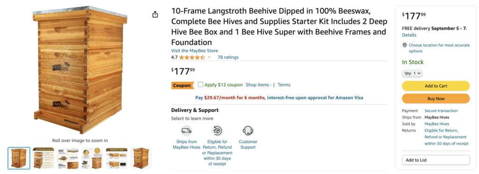Click the delivery truck icon for shipping info

(186, 130)
